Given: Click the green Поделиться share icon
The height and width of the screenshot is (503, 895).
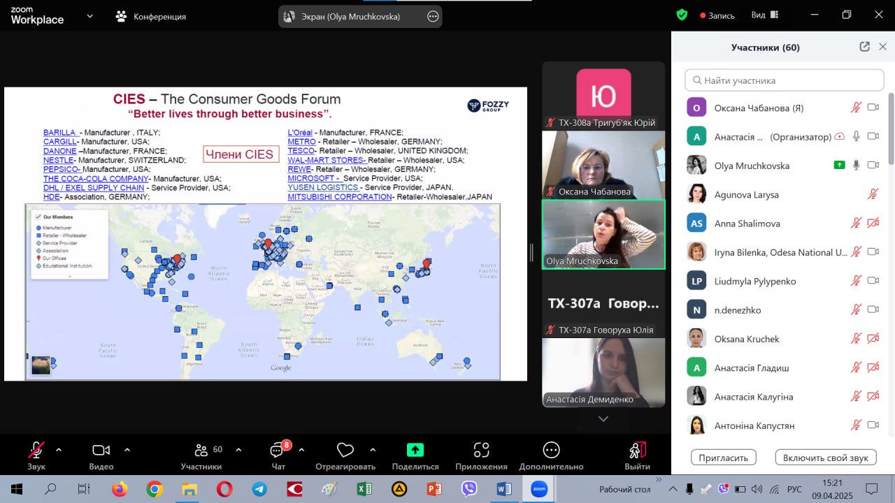Looking at the screenshot, I should click(415, 450).
